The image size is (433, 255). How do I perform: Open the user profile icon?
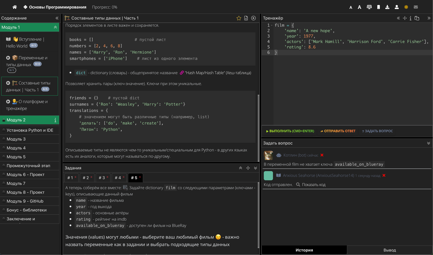tap(397, 7)
